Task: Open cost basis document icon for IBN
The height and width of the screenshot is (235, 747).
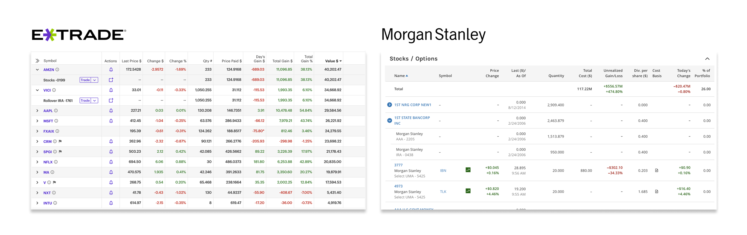Action: click(656, 171)
